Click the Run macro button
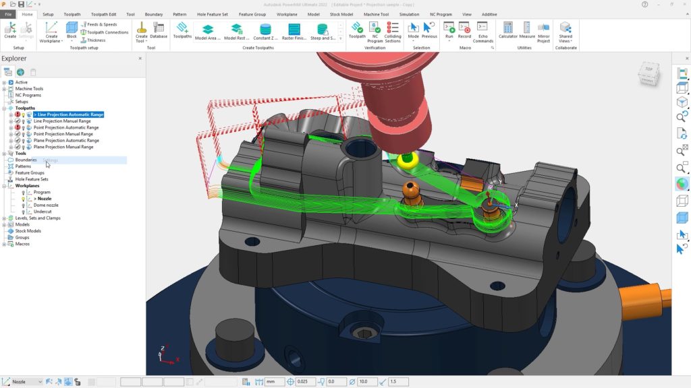 pos(449,32)
